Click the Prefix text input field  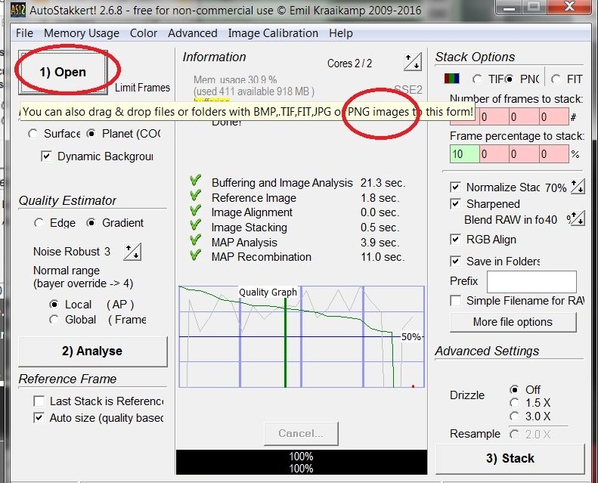point(531,281)
